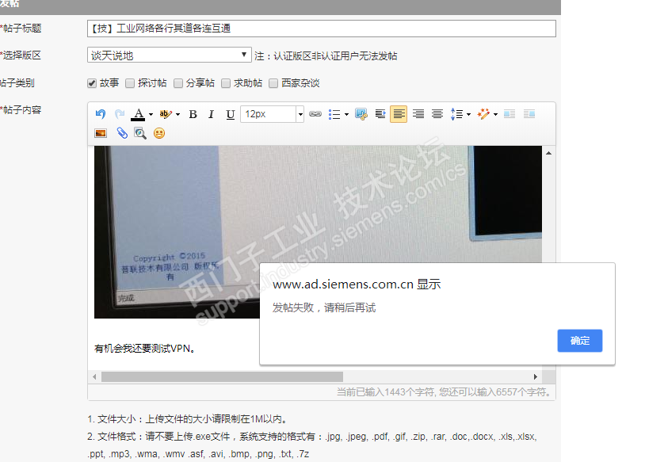The width and height of the screenshot is (645, 462).
Task: Insert a picture into the post
Action: (101, 133)
